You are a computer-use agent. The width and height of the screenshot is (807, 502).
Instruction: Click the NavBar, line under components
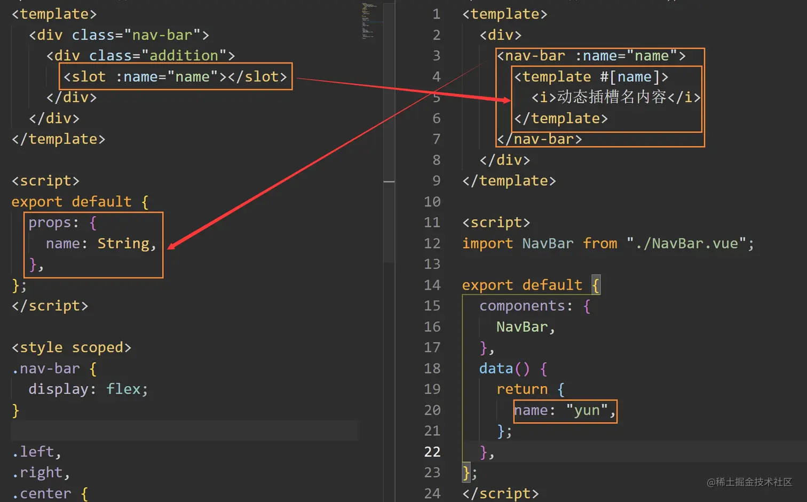526,327
